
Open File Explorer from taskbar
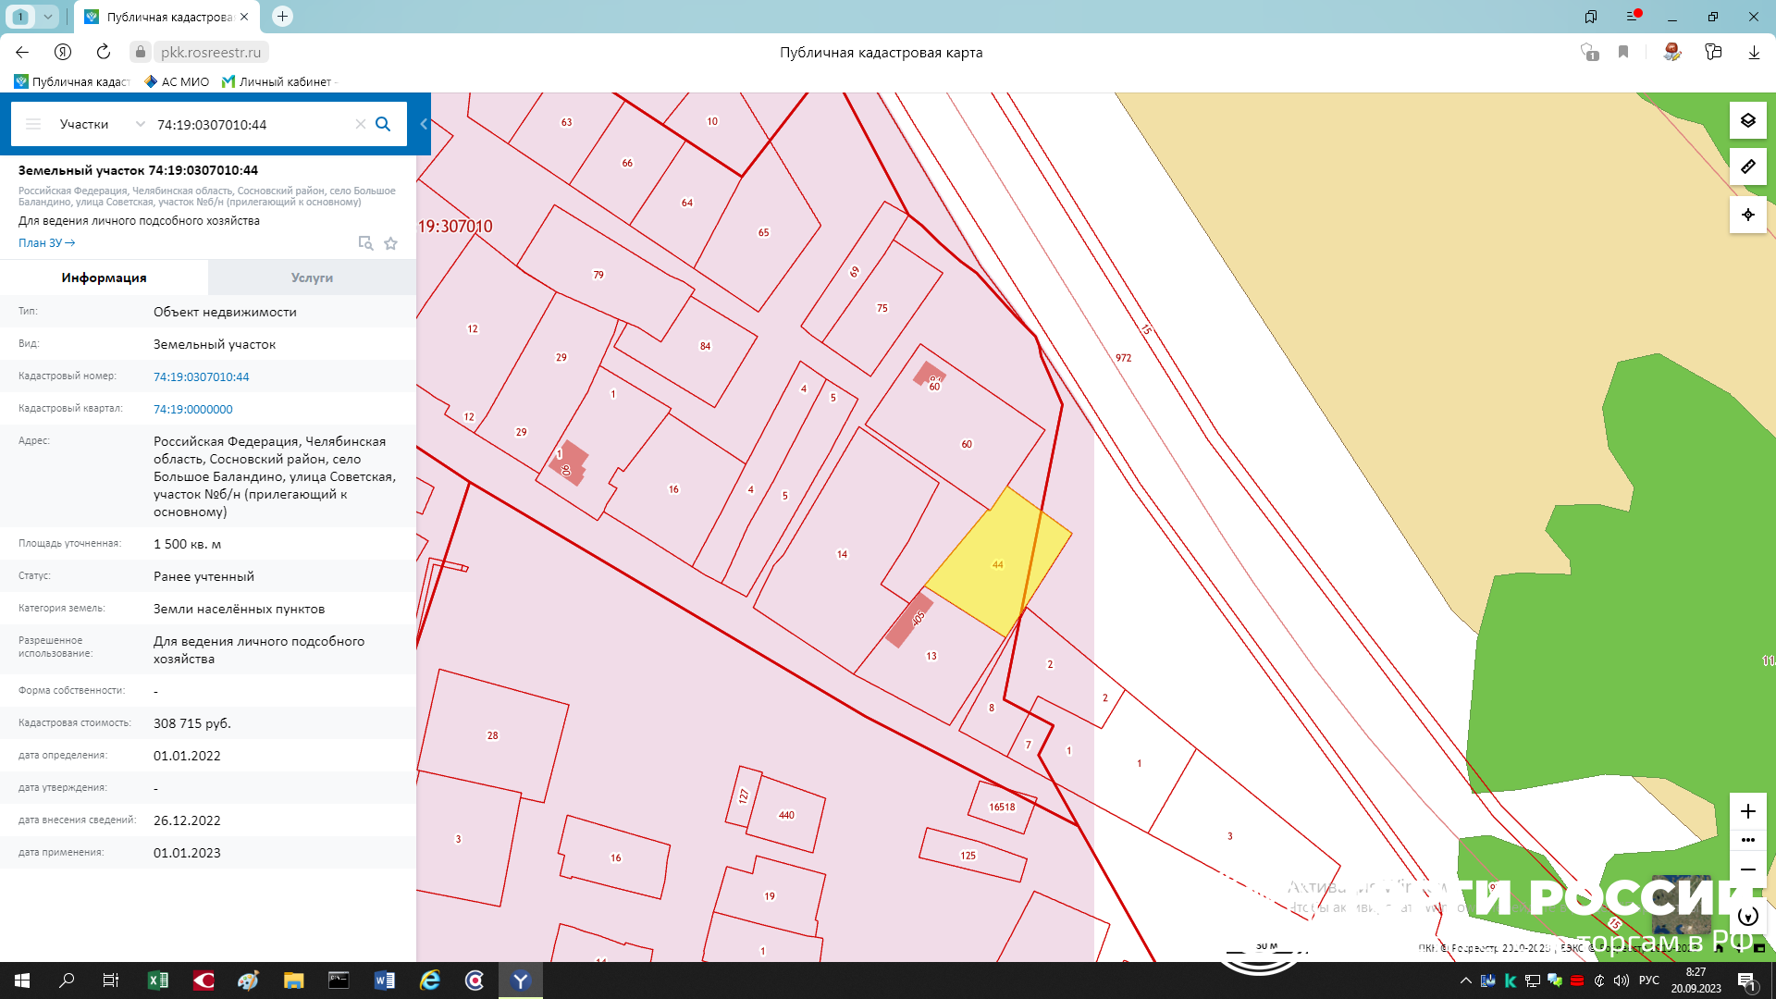tap(294, 980)
